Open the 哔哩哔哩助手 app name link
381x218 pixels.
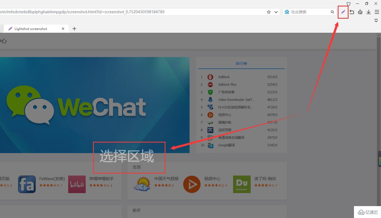click(102, 179)
